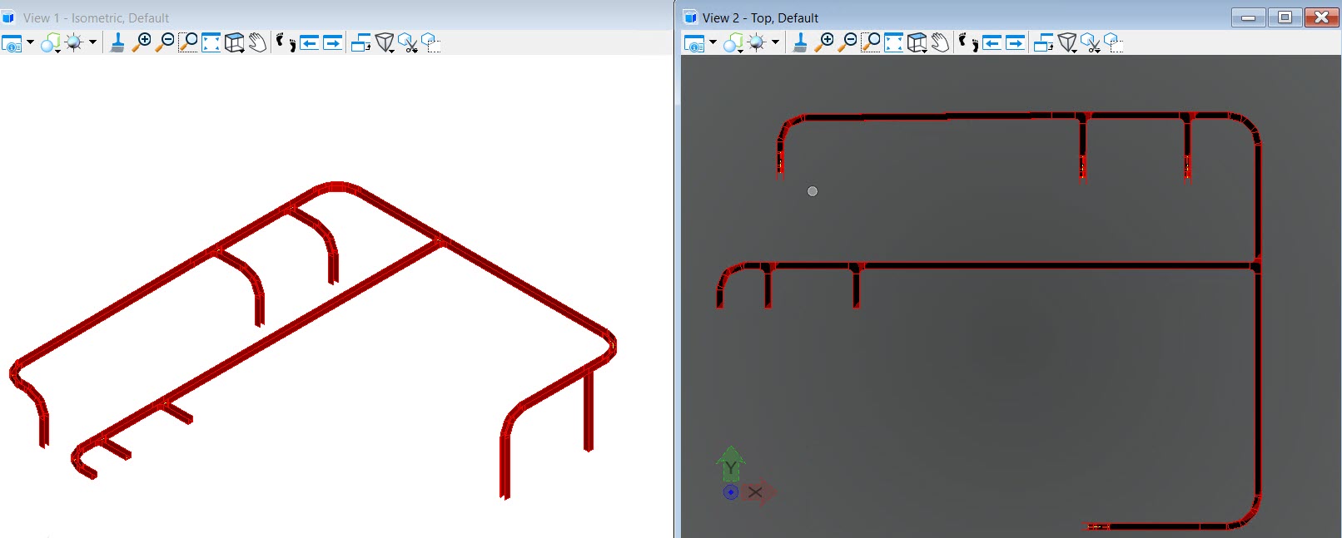Select Zoom In tool in View 2
The width and height of the screenshot is (1342, 538).
tap(825, 43)
